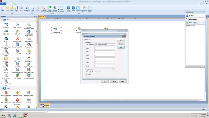Pick the ANSI 810 Converter toolbox component
This screenshot has height=118, width=209.
pyautogui.click(x=6, y=101)
